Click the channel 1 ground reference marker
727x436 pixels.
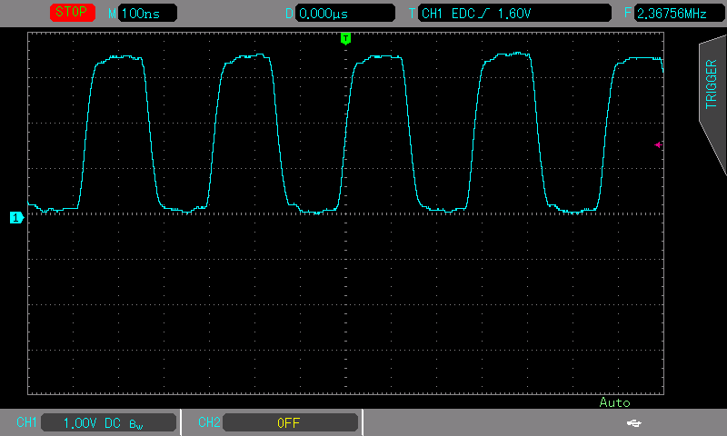15,217
